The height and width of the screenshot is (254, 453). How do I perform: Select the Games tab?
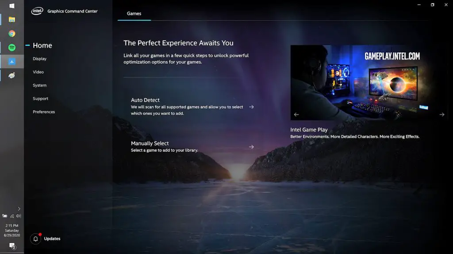(x=134, y=14)
